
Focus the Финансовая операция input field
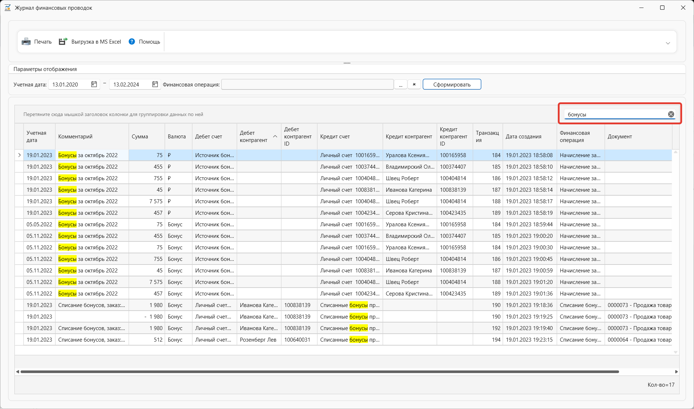[x=307, y=84]
